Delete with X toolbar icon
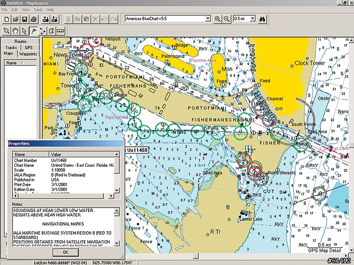 [x=96, y=19]
